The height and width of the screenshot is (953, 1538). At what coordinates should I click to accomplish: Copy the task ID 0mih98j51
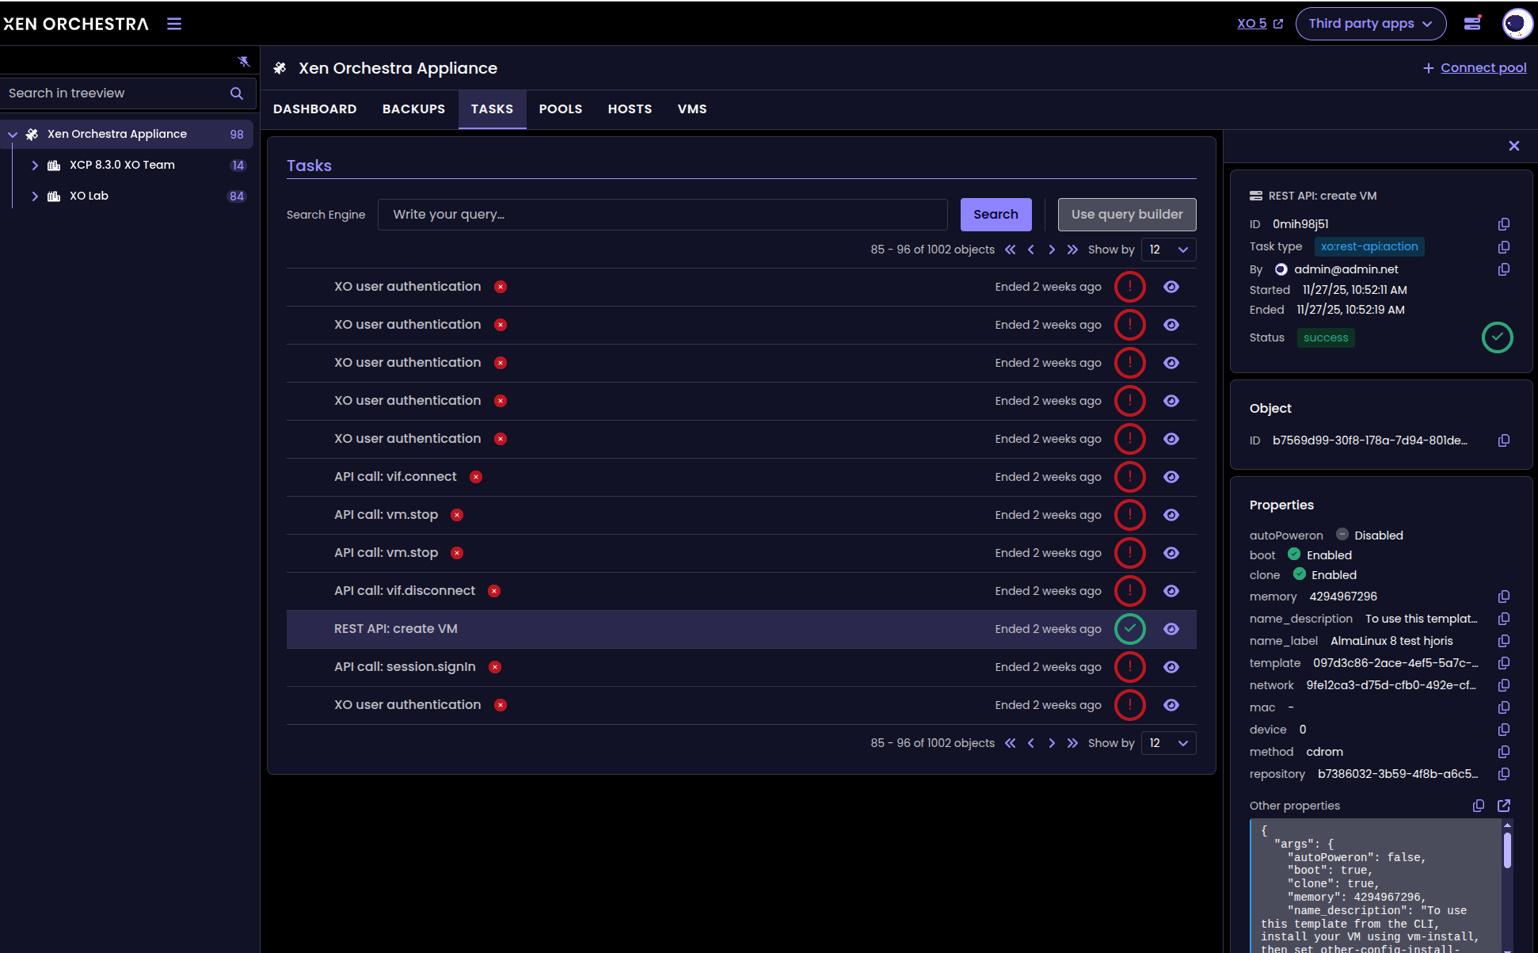coord(1503,224)
